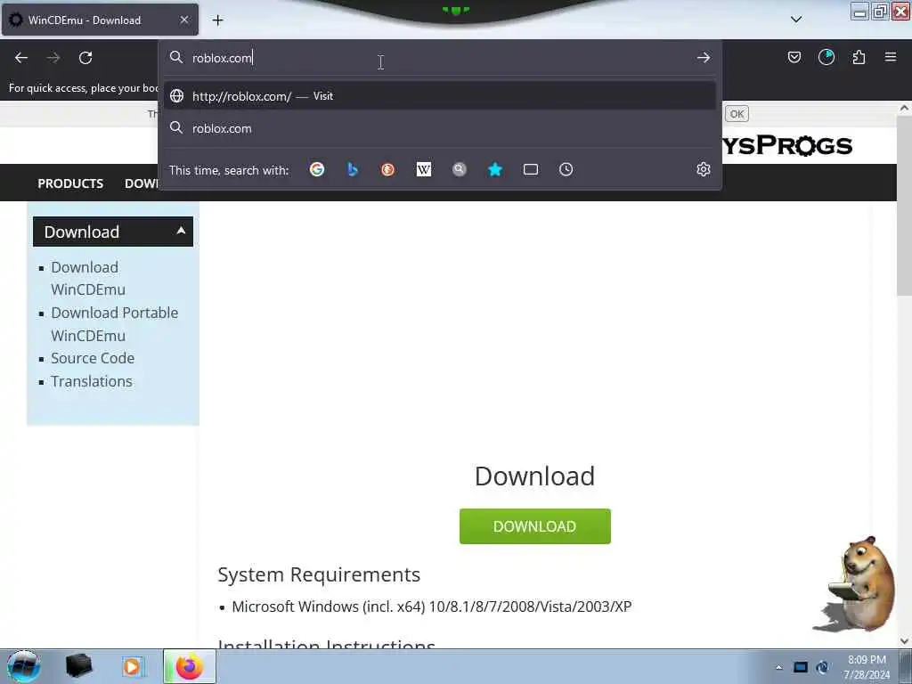Image resolution: width=912 pixels, height=684 pixels.
Task: Click the green DOWNLOAD button
Action: pos(534,526)
